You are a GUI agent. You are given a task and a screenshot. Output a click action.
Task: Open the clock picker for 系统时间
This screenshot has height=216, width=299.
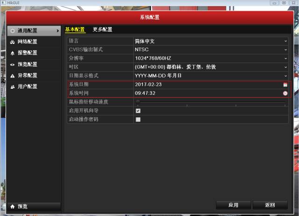285,93
